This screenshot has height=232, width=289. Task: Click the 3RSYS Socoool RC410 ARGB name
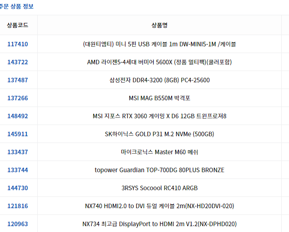click(x=160, y=188)
